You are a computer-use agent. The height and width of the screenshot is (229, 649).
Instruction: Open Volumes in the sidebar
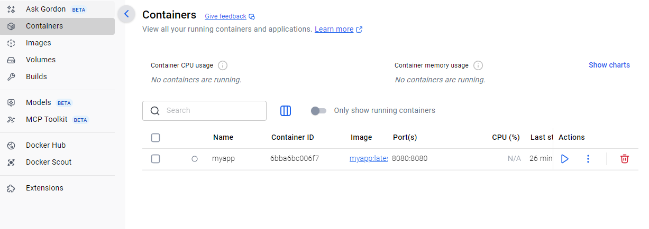[58, 60]
